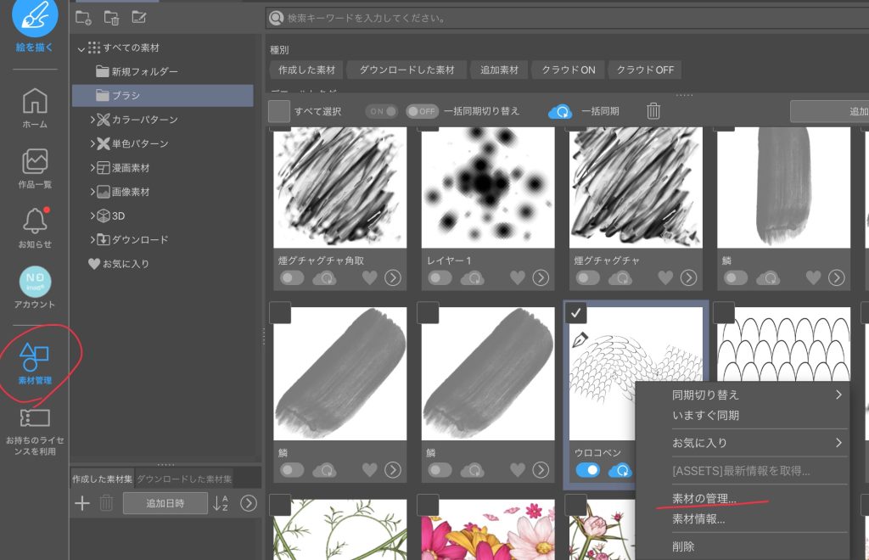Click the trash icon beside 一括同期

[653, 111]
